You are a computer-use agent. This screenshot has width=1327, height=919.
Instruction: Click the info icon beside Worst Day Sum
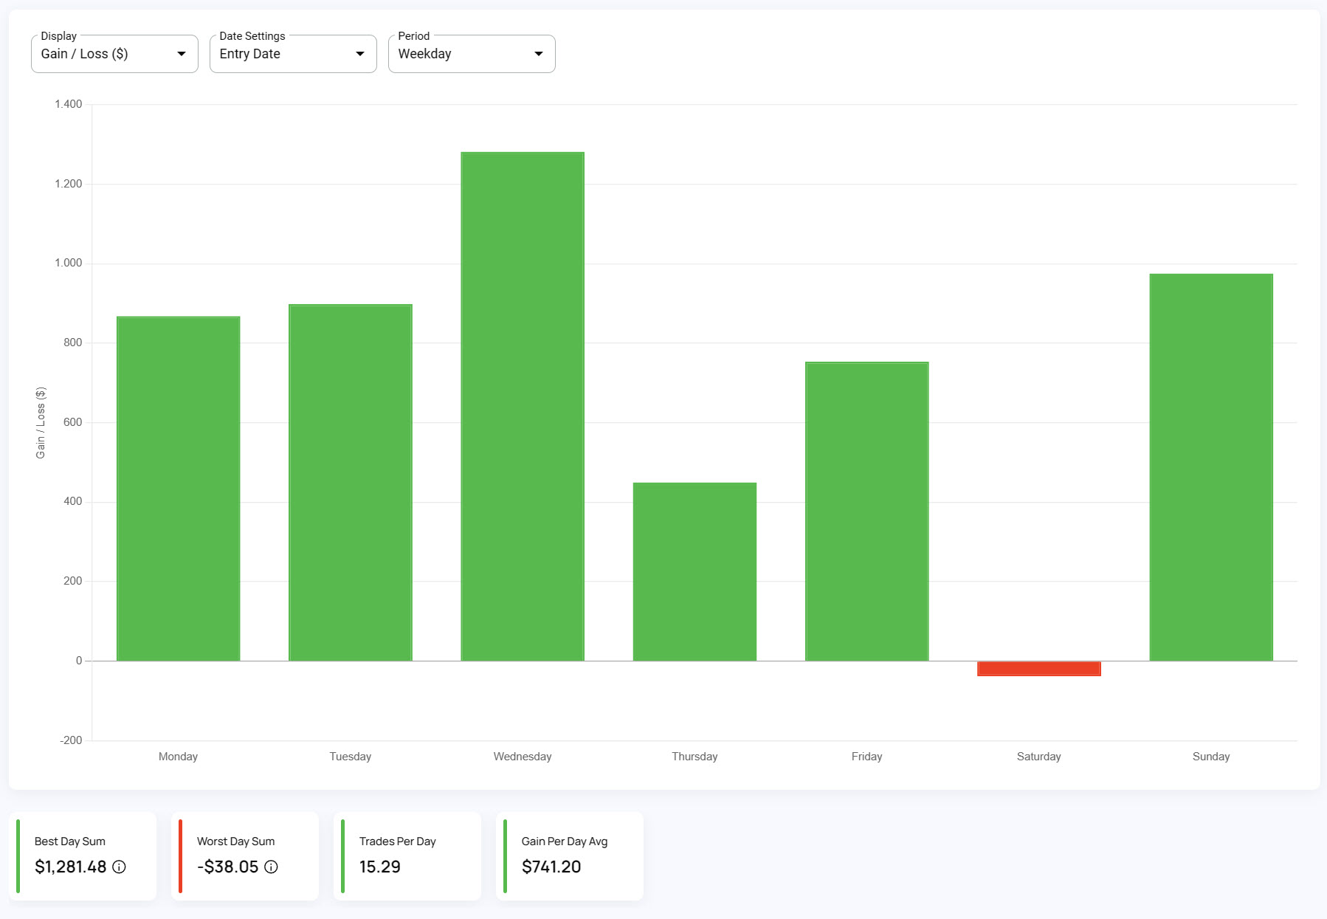[x=271, y=867]
